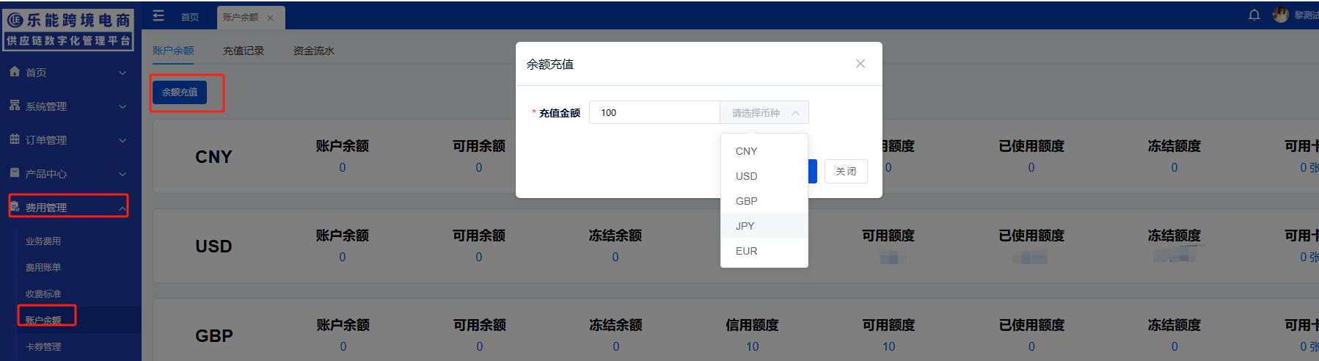
Task: Open 账户余额 in the sidebar submenu
Action: [x=43, y=320]
